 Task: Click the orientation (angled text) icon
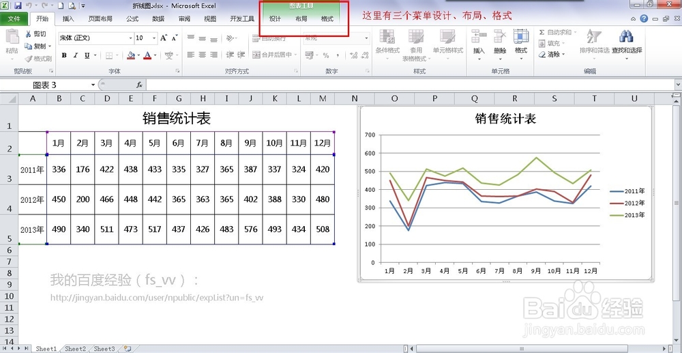229,38
